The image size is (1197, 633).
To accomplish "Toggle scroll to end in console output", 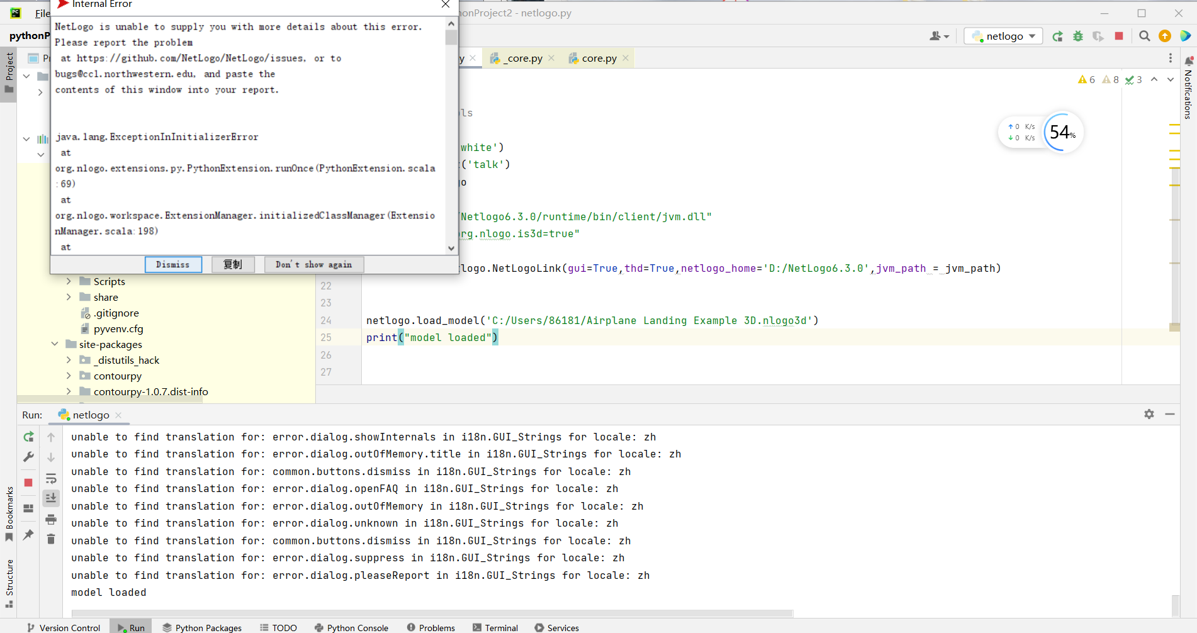I will [51, 497].
